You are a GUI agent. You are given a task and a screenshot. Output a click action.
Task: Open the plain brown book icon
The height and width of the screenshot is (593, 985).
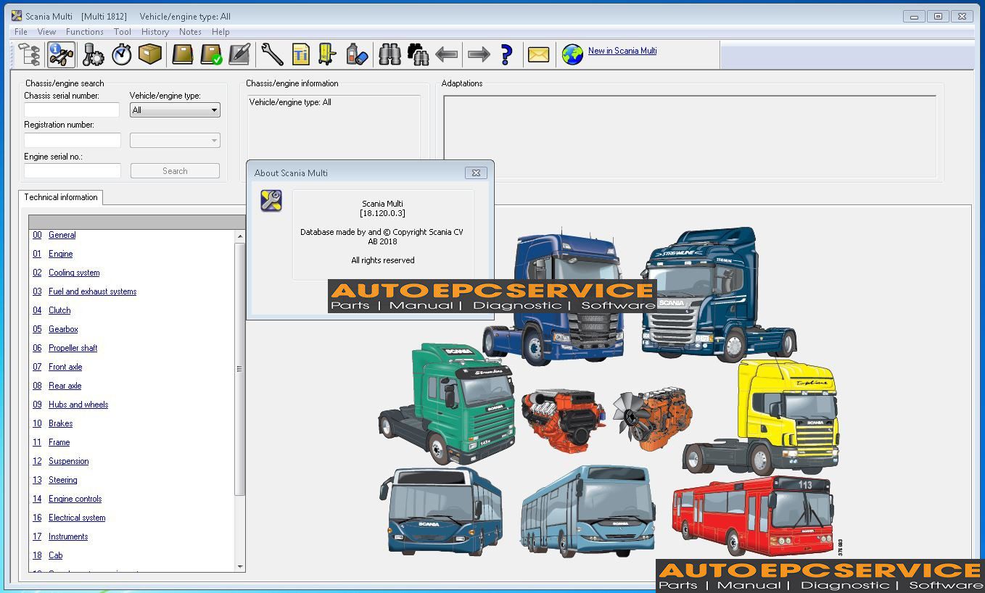click(x=182, y=54)
